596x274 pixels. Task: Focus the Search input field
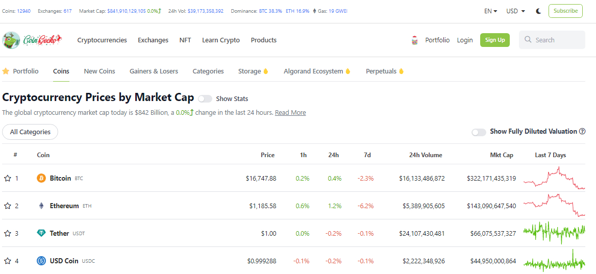(552, 40)
